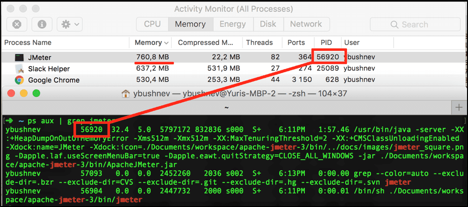
Task: Sort by Compressed Memory column
Action: (x=205, y=42)
